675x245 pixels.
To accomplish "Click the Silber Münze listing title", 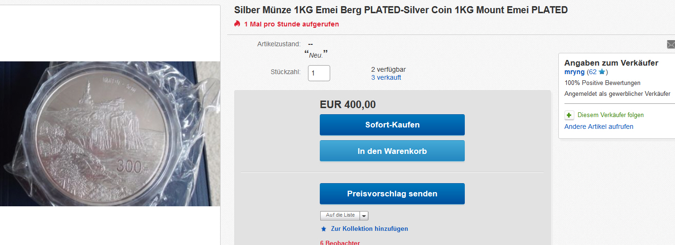I will pos(401,10).
